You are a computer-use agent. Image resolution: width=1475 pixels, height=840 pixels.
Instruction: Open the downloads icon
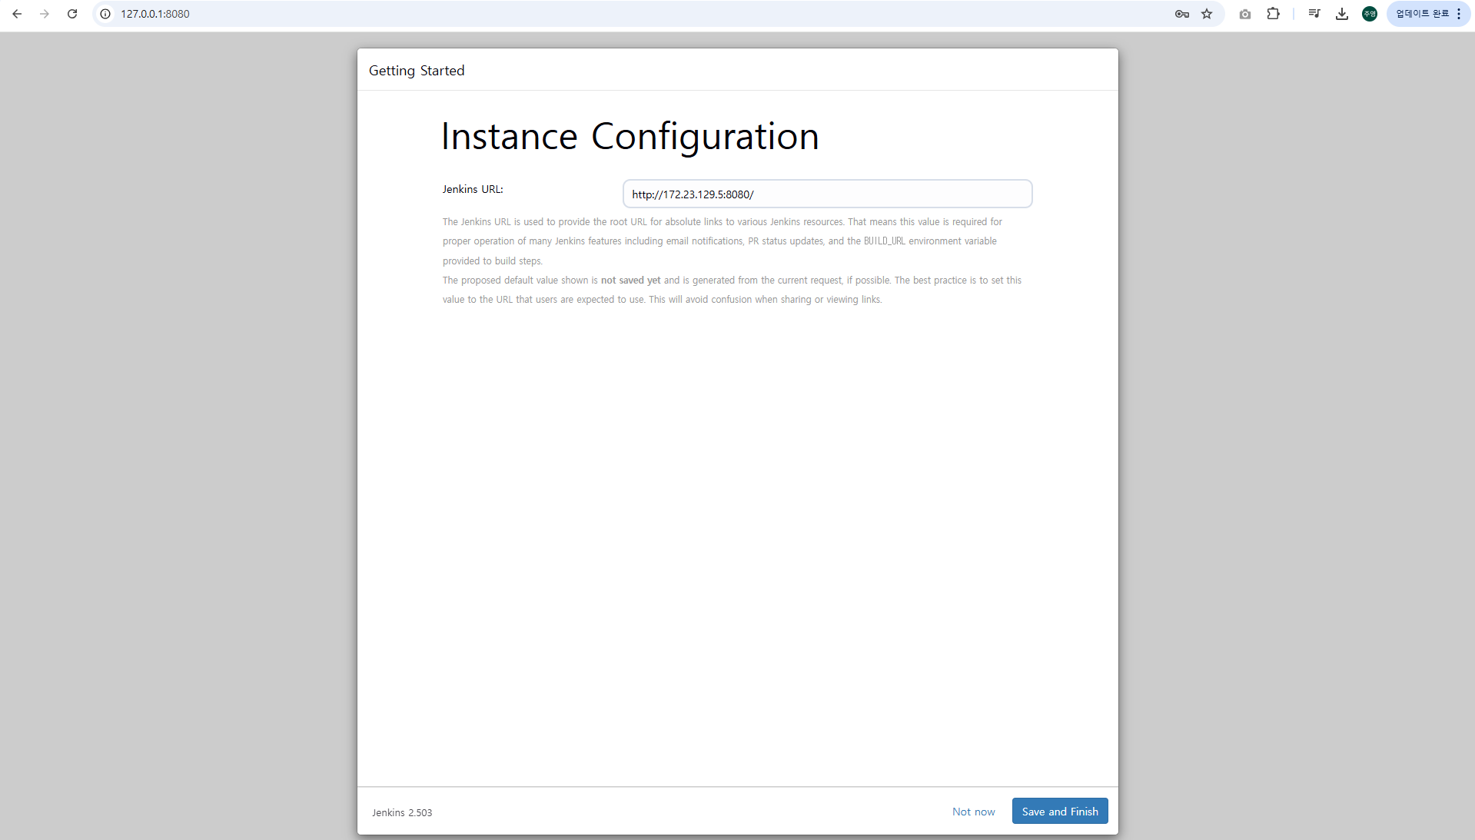(1342, 14)
